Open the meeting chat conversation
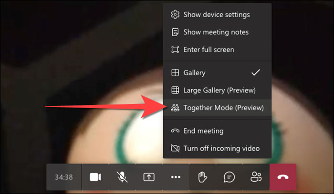The width and height of the screenshot is (334, 194). pyautogui.click(x=229, y=177)
